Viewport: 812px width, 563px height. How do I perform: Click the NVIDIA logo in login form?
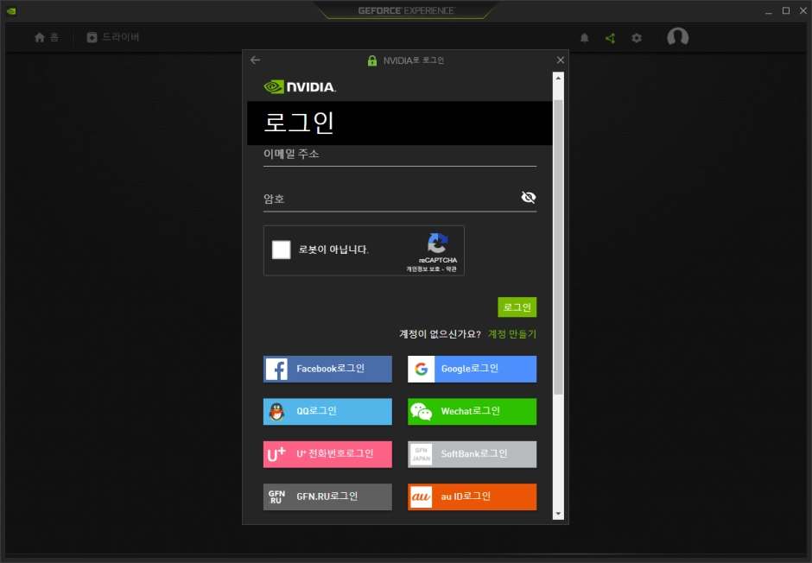click(300, 86)
